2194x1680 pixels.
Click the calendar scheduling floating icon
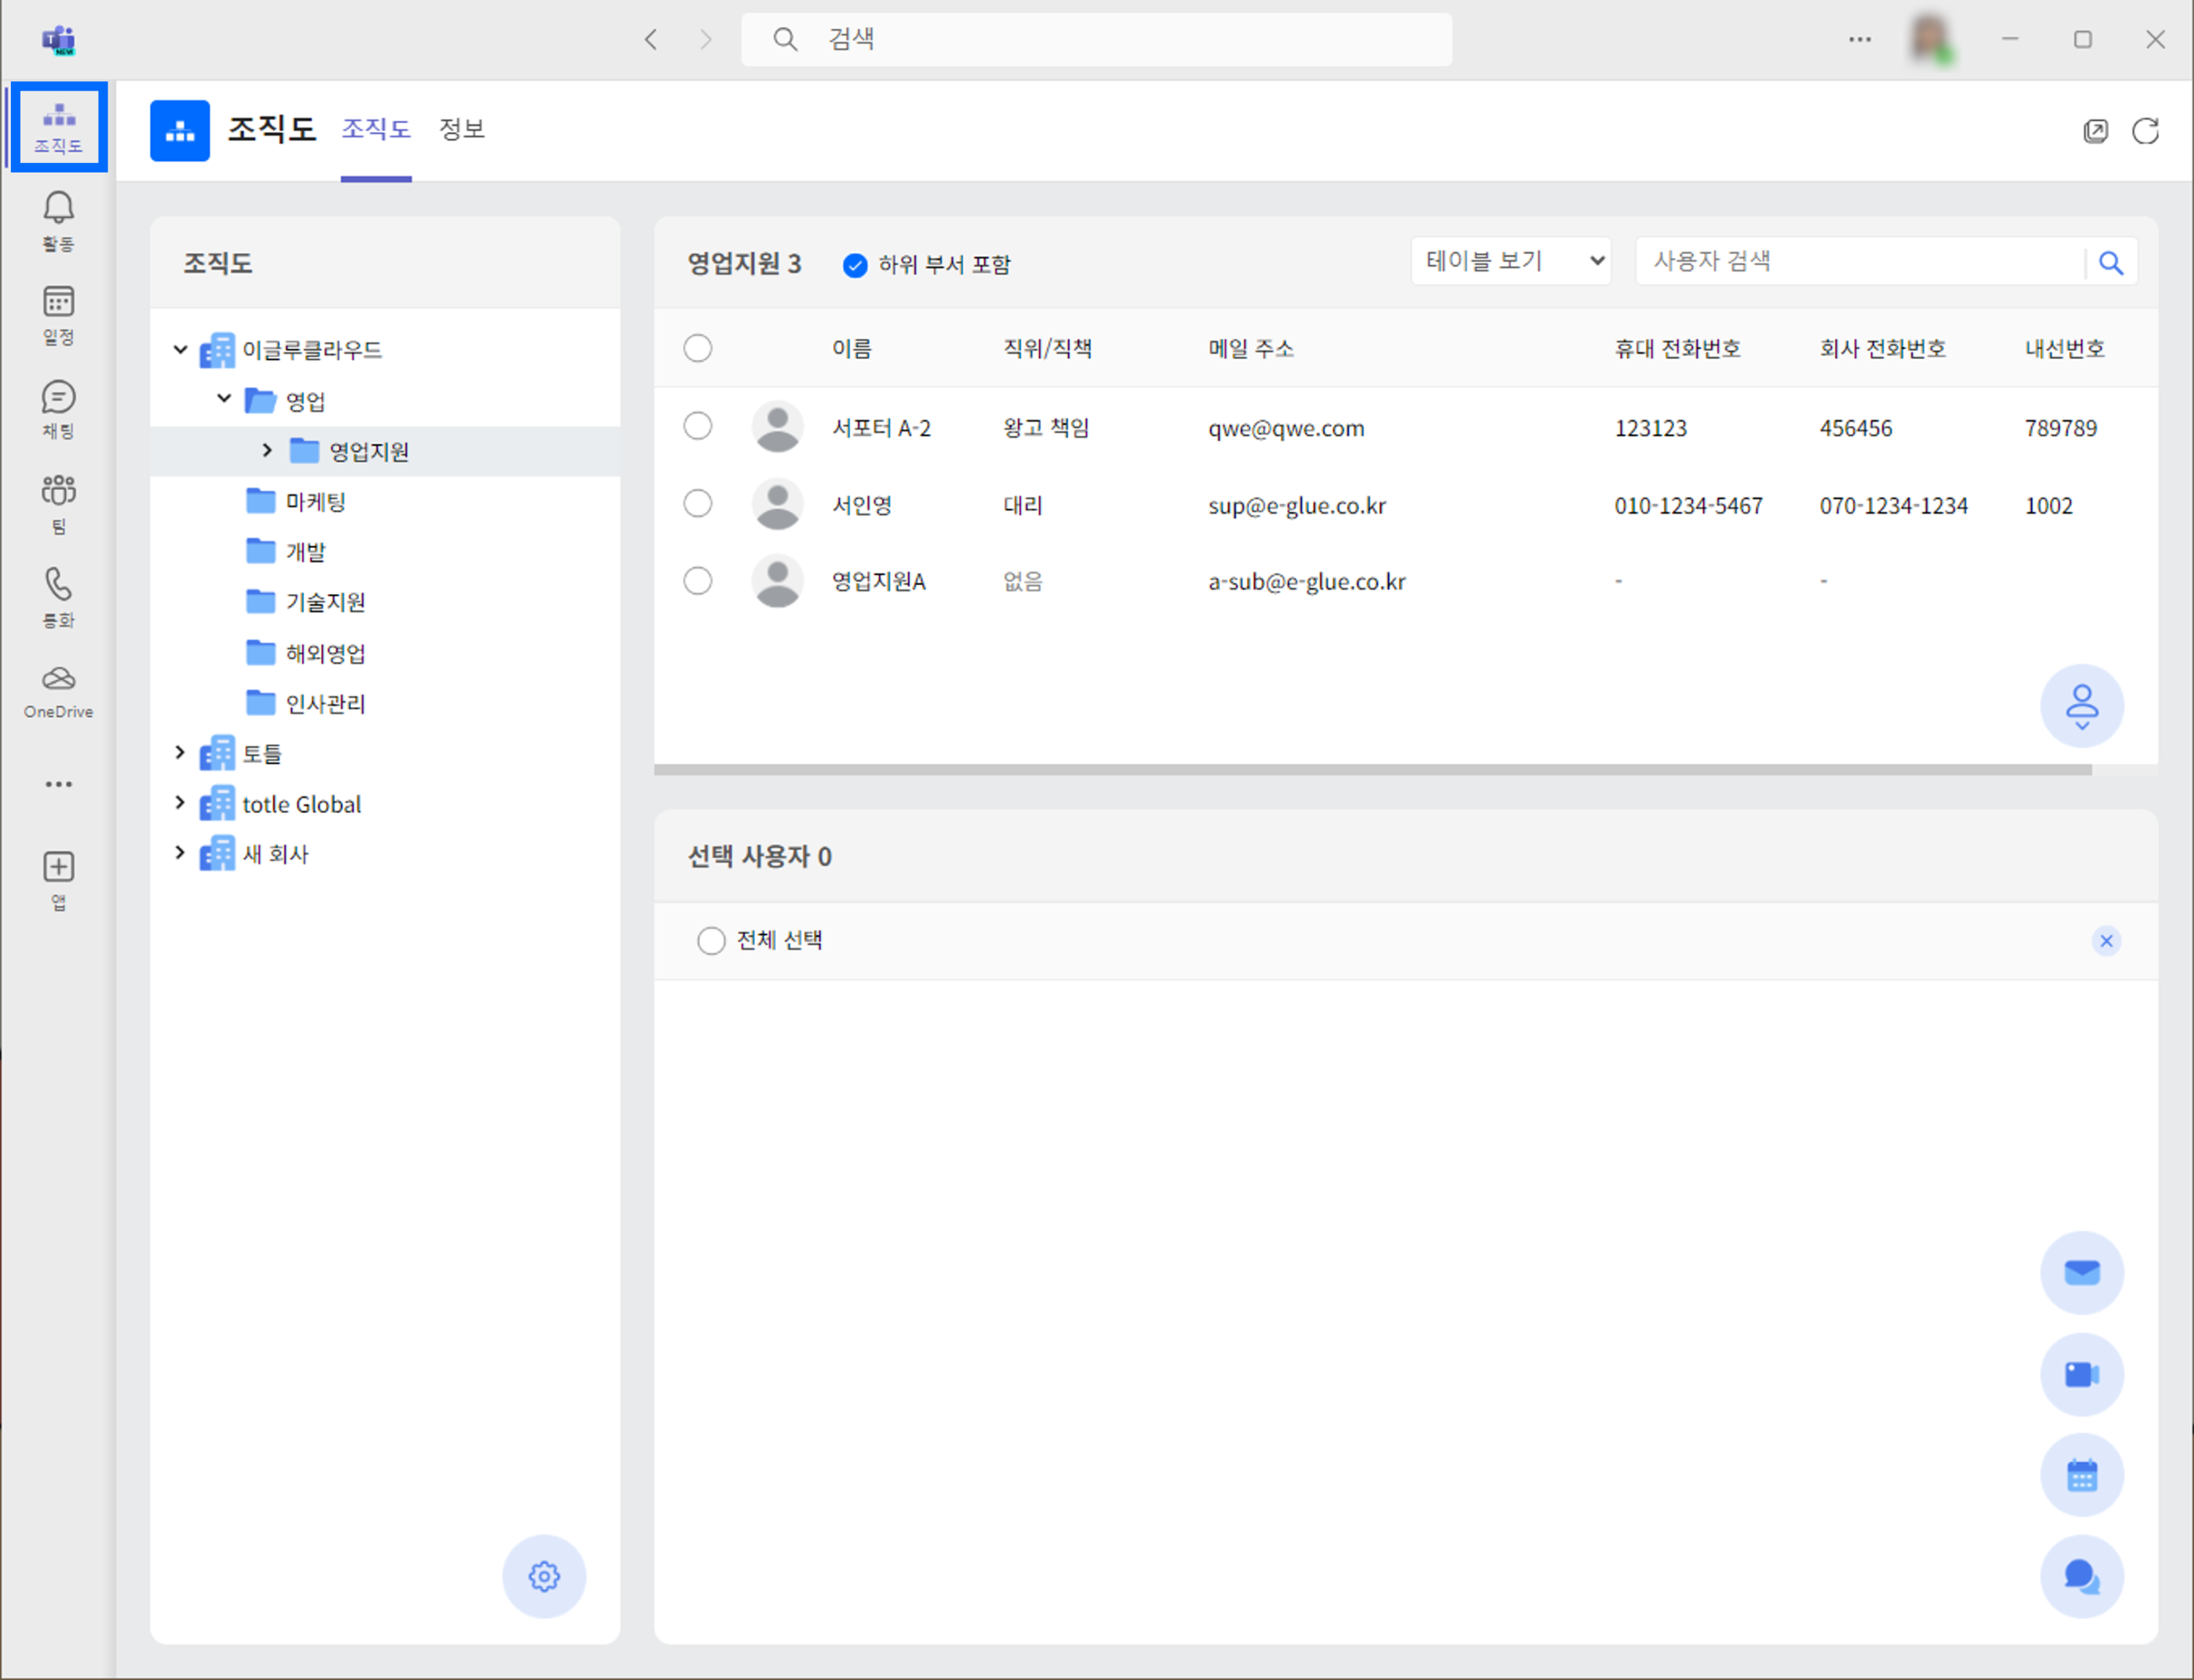[2081, 1475]
